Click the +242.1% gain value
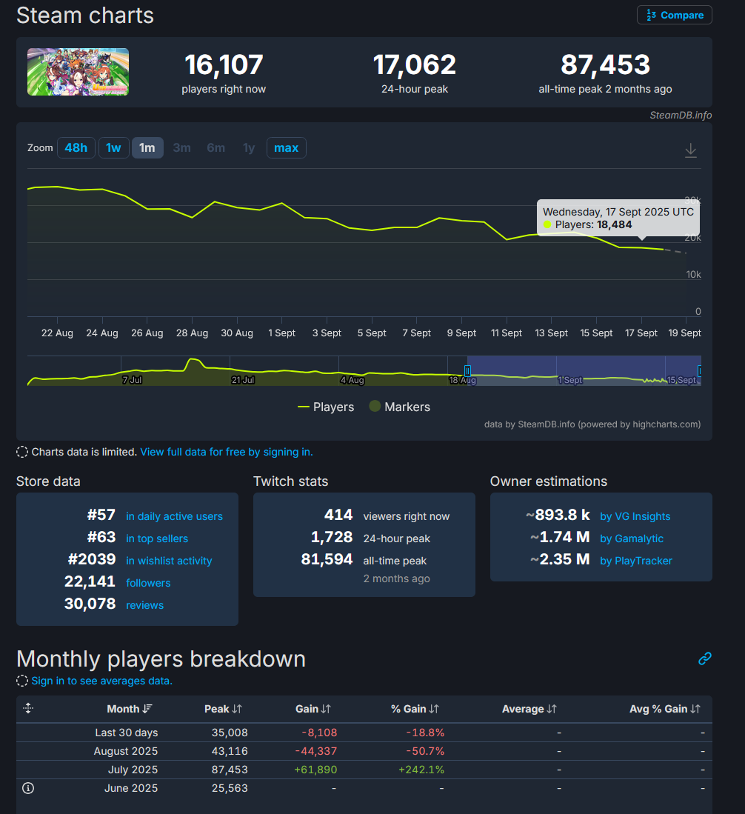745x814 pixels. point(421,770)
